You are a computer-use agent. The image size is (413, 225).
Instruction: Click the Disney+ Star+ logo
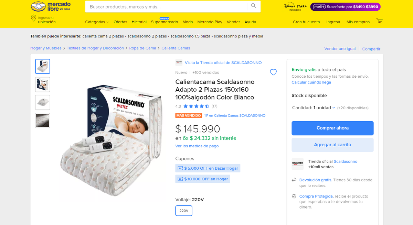pos(295,7)
